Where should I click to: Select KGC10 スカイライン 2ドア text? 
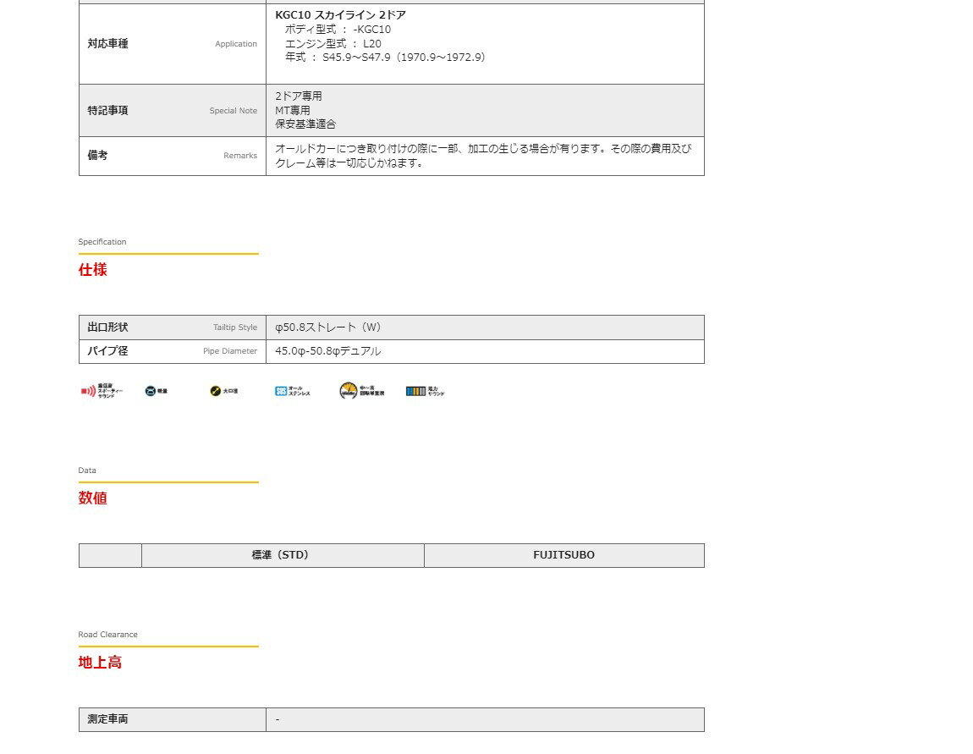341,15
